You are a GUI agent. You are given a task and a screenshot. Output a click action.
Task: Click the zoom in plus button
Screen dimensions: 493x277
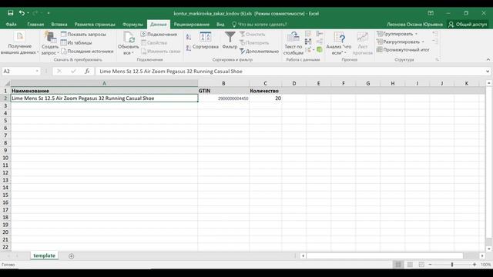pos(475,265)
